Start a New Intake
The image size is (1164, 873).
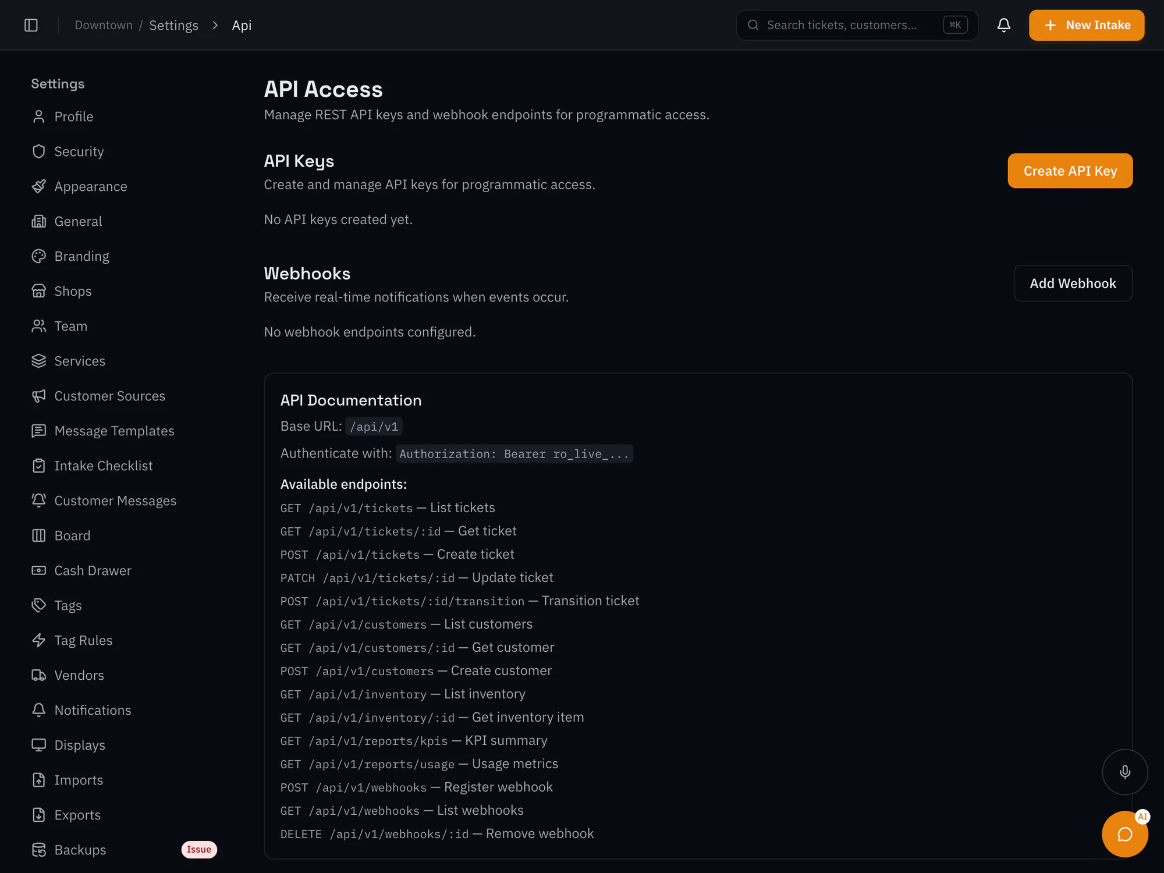1086,25
